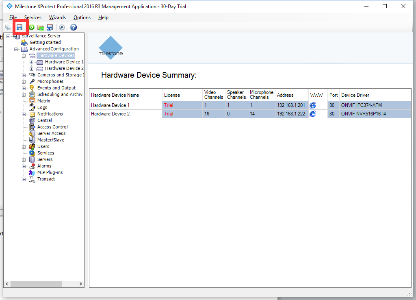Image resolution: width=416 pixels, height=300 pixels.
Task: Click the Microphones tree icon
Action: click(x=32, y=82)
